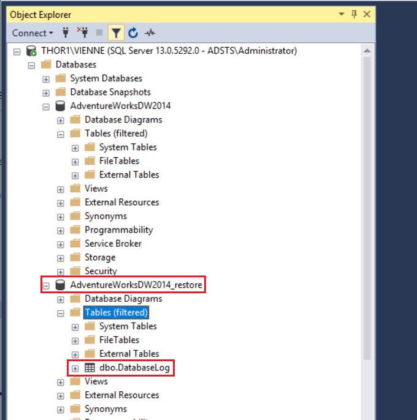The image size is (417, 420).
Task: Select the Database Snapshots folder icon
Action: point(61,92)
